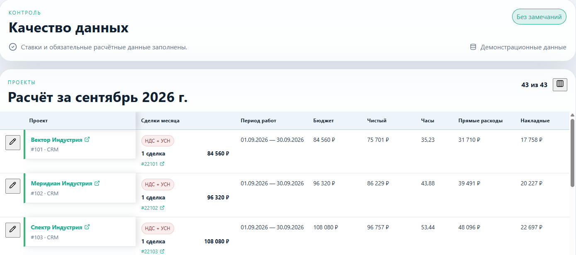Click the 43 из 43 counter
This screenshot has width=576, height=255.
[534, 85]
